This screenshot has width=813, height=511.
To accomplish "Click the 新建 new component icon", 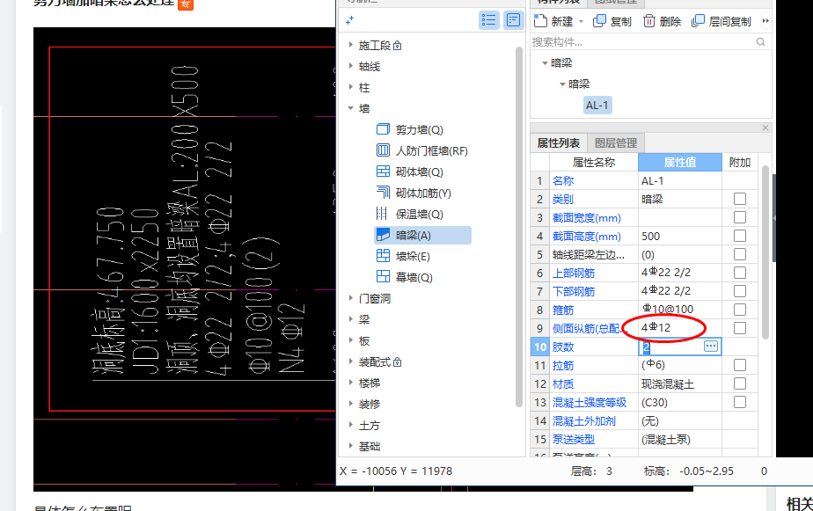I will [540, 21].
